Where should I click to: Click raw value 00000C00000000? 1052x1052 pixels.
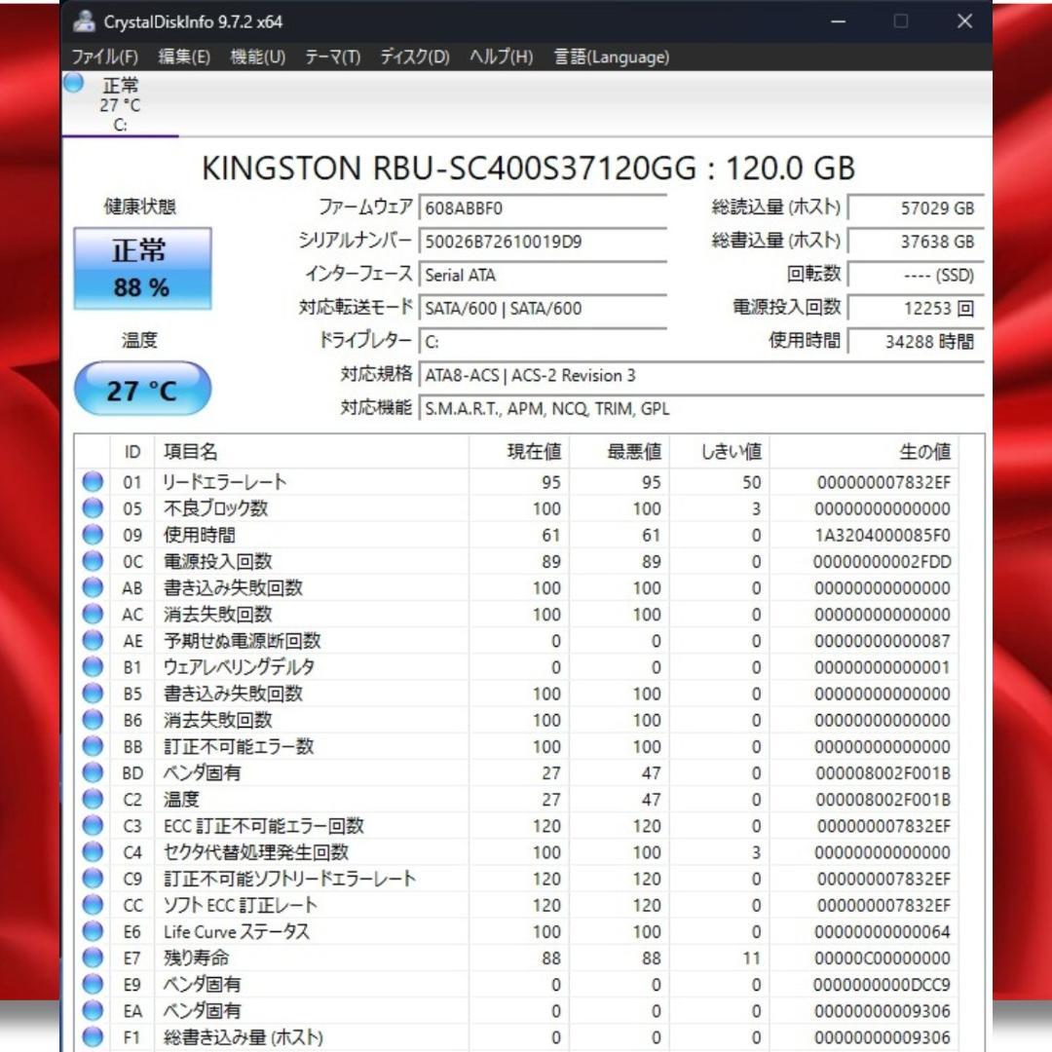(x=883, y=958)
